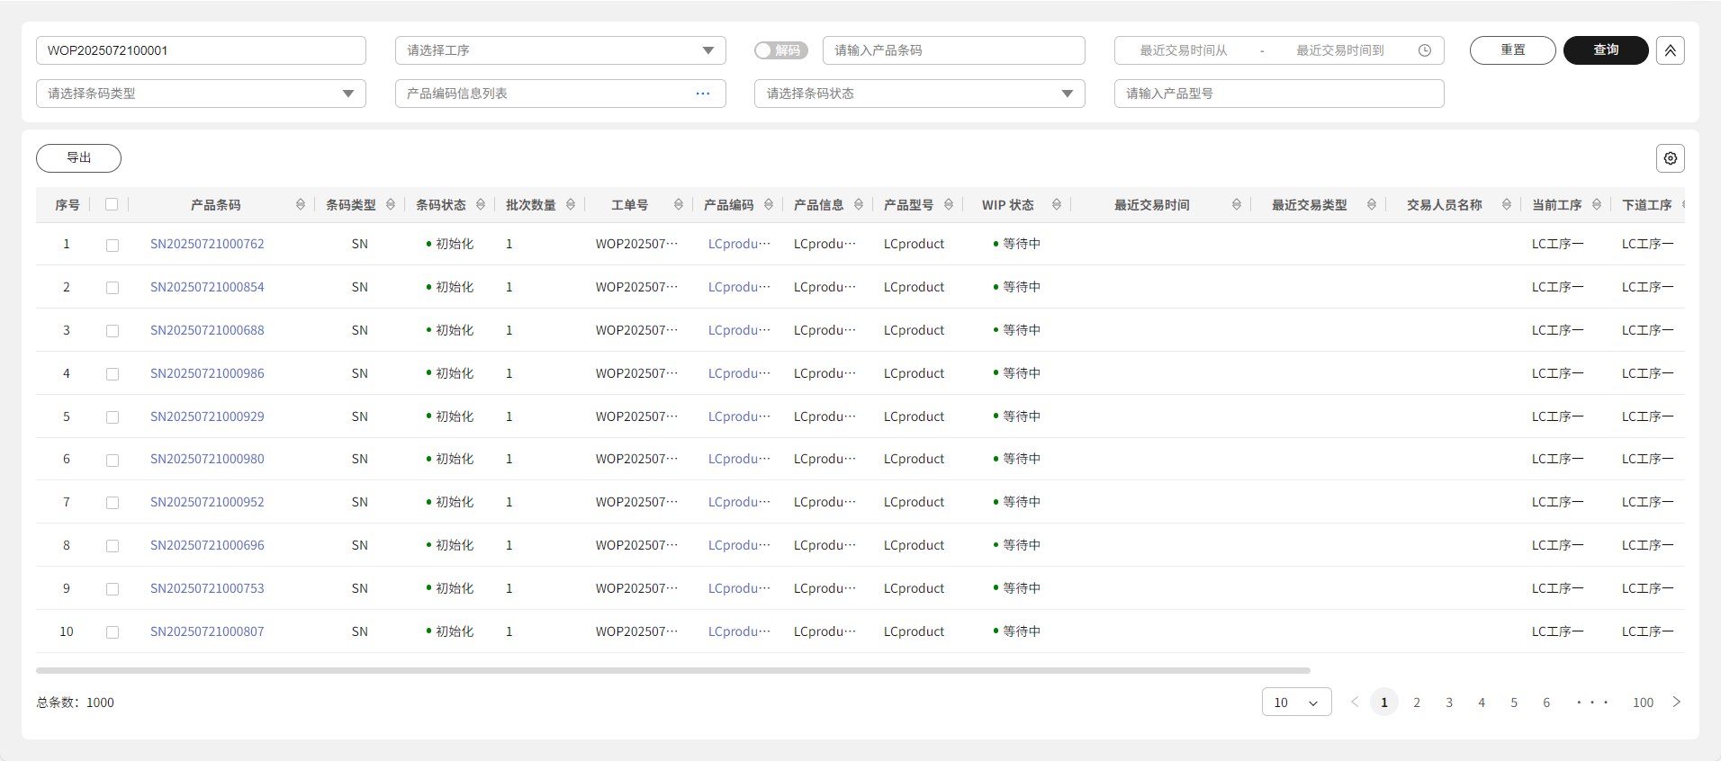
Task: Check row SN20250721000986 checkbox
Action: pos(113,374)
